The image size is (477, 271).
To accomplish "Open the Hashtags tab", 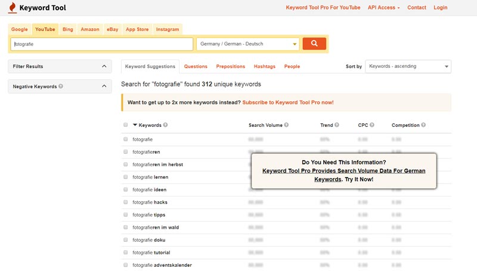I will (x=265, y=66).
